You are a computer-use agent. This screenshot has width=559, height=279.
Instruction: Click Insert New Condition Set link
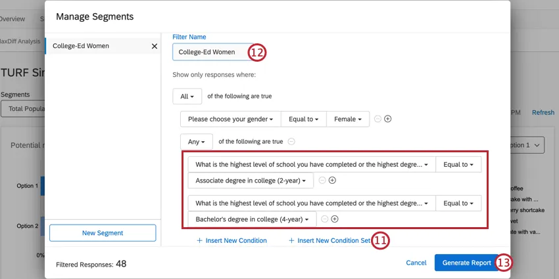click(329, 241)
